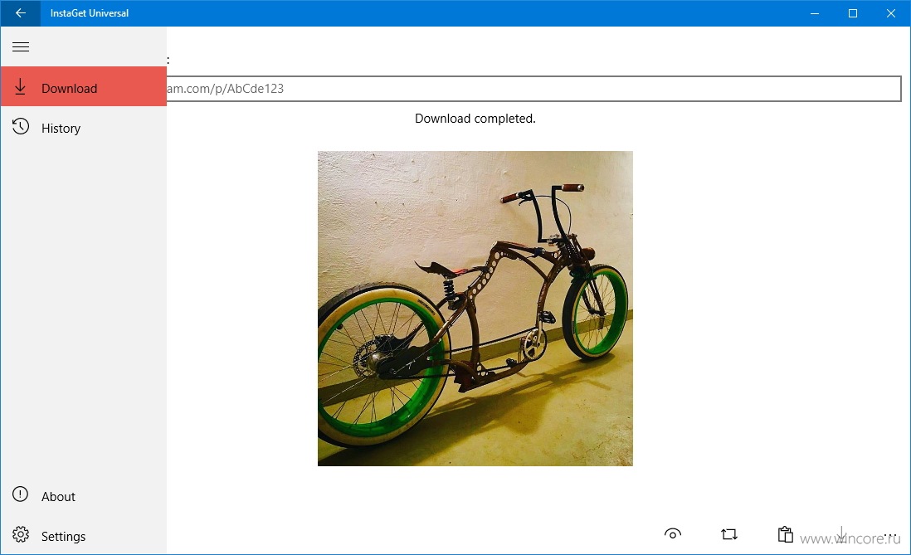The height and width of the screenshot is (555, 911).
Task: Maximize the InstaGet Universal window
Action: [852, 13]
